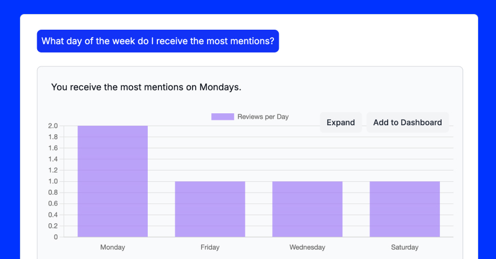Click Add to Dashboard button
Image resolution: width=496 pixels, height=259 pixels.
point(407,122)
